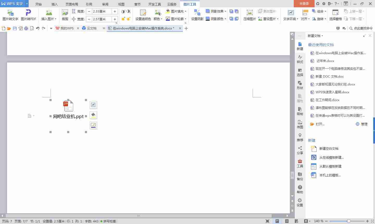Switch to the 页面布局 ribbon tab

[72, 4]
